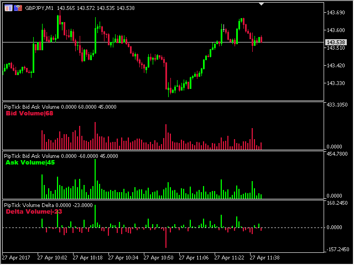354x265 pixels.
Task: Click the 143.690 price scale label
Action: click(336, 12)
